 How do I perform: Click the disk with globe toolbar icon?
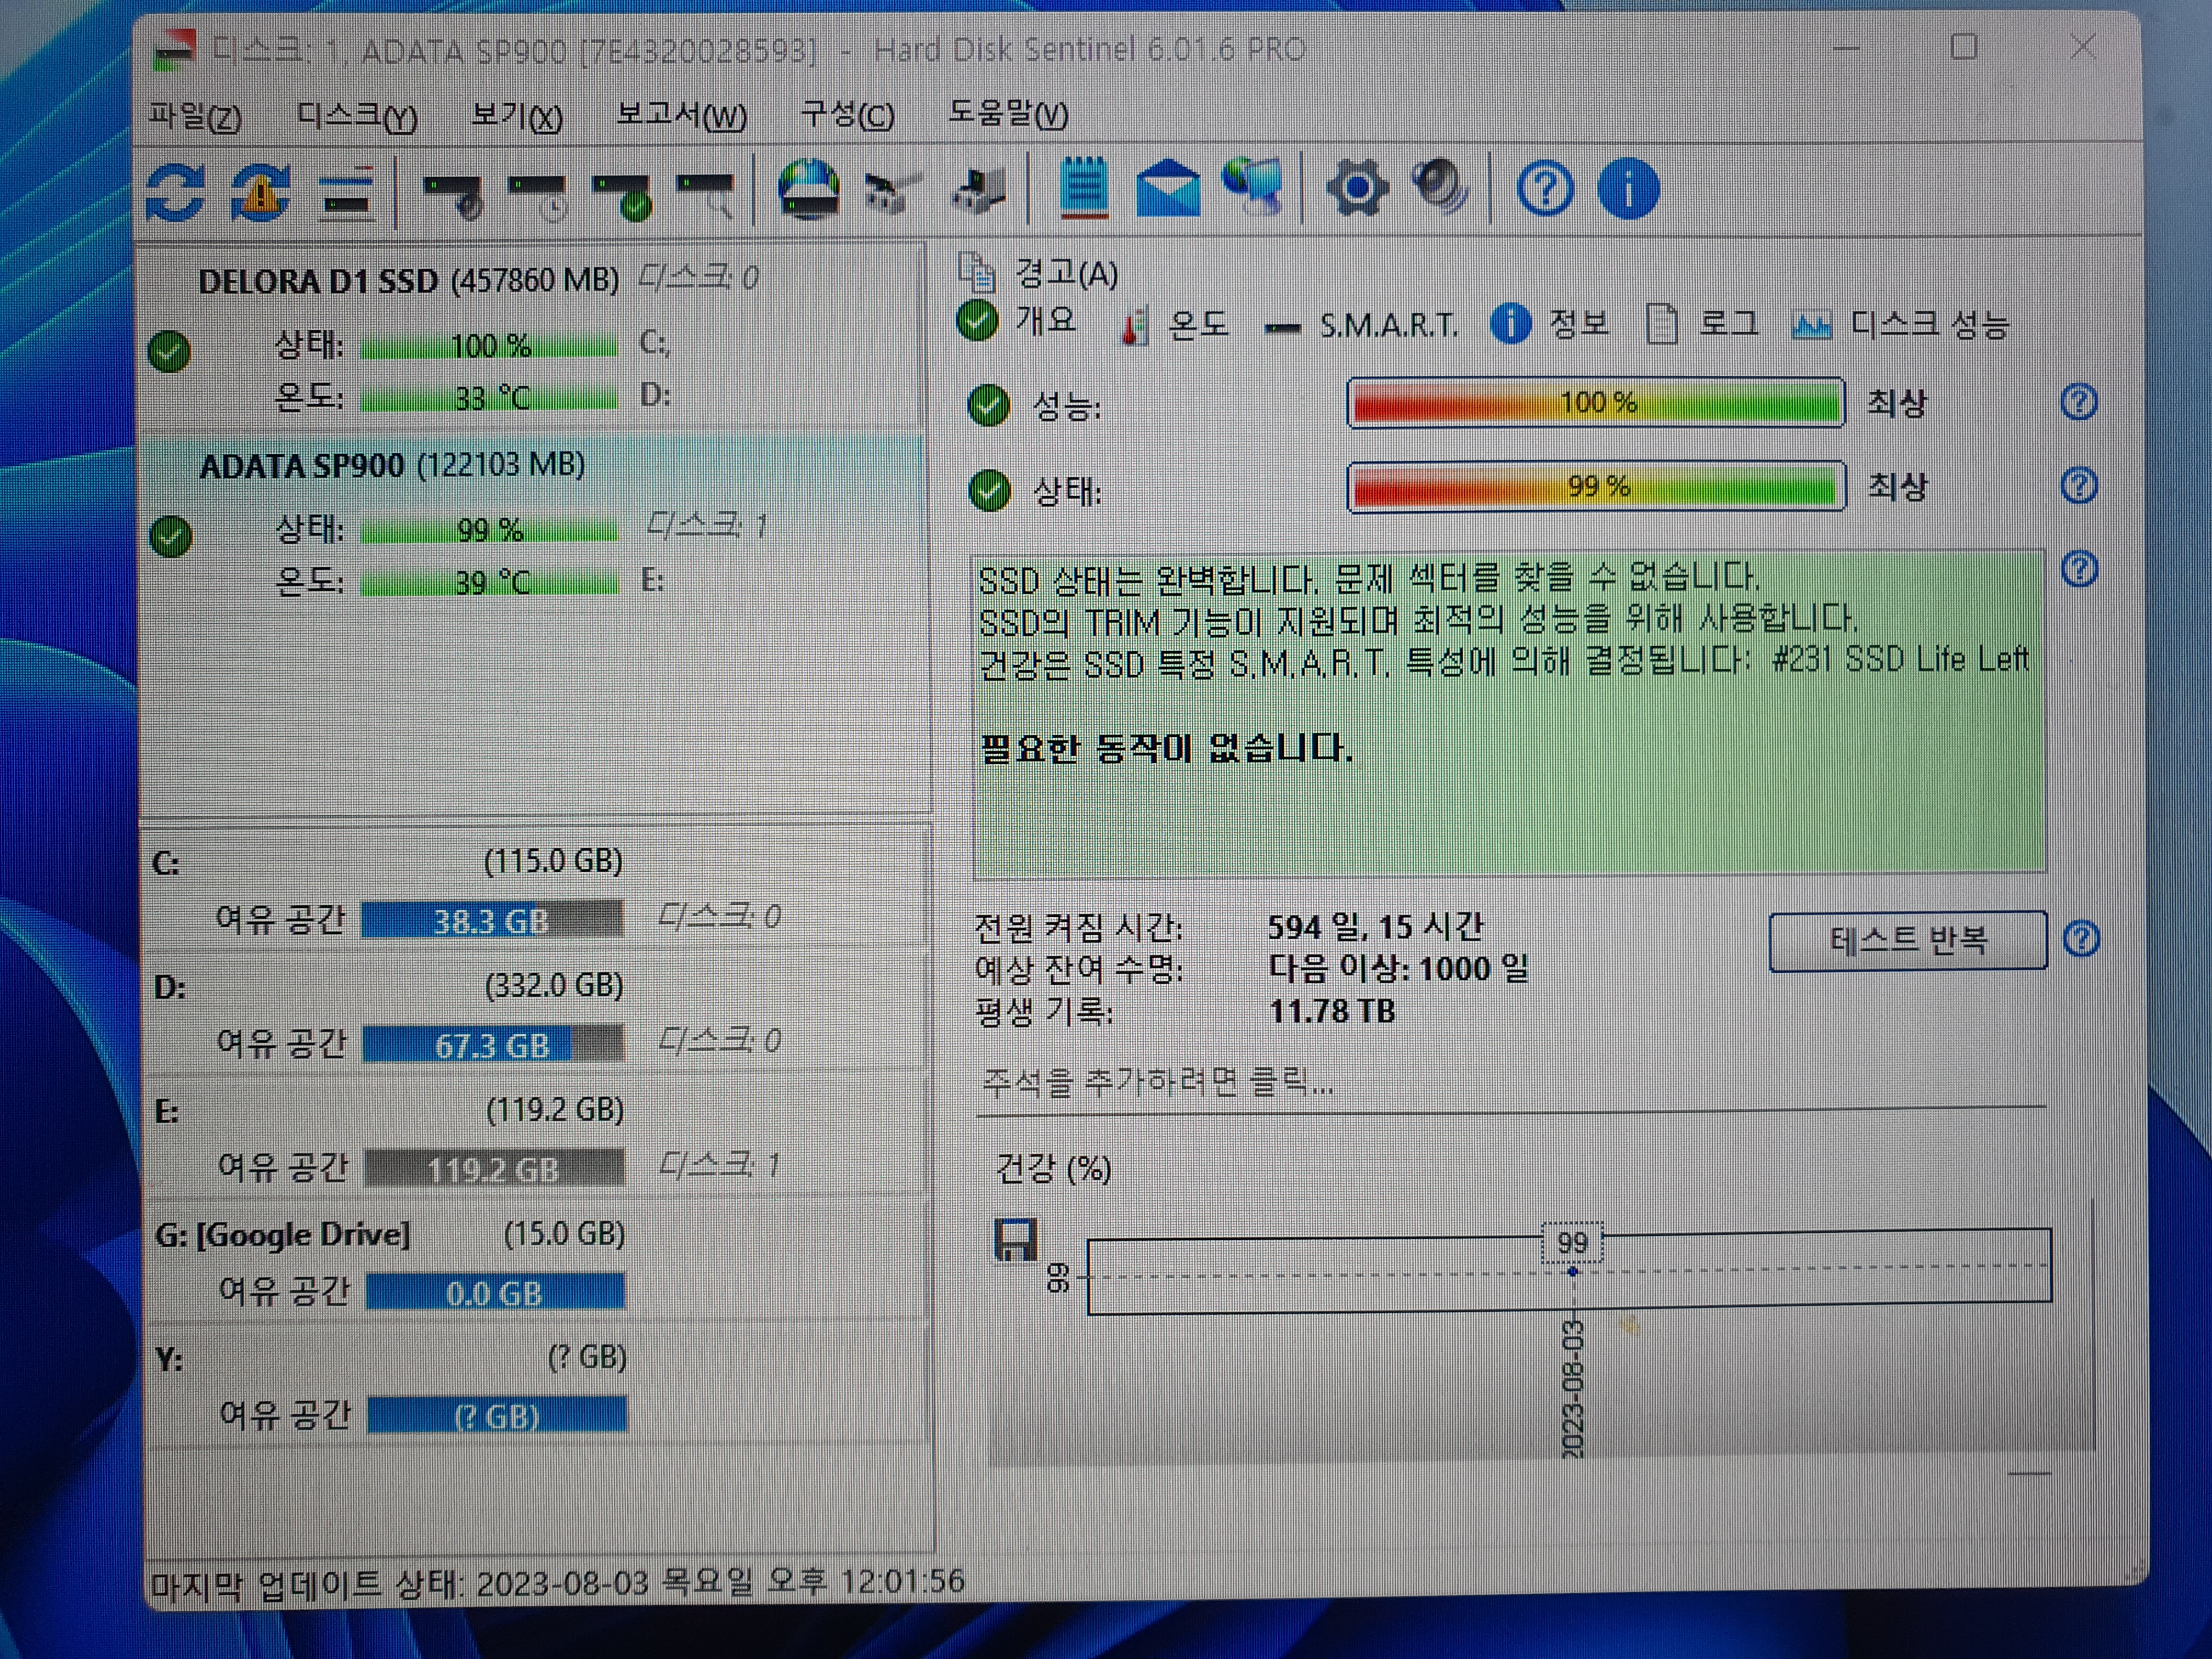[x=808, y=190]
